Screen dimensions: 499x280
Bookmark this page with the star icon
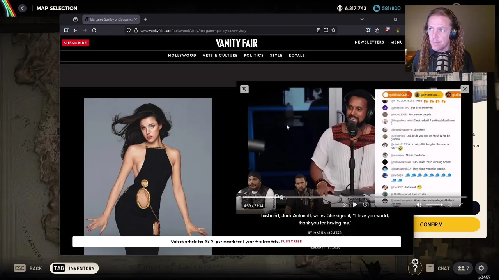[333, 30]
